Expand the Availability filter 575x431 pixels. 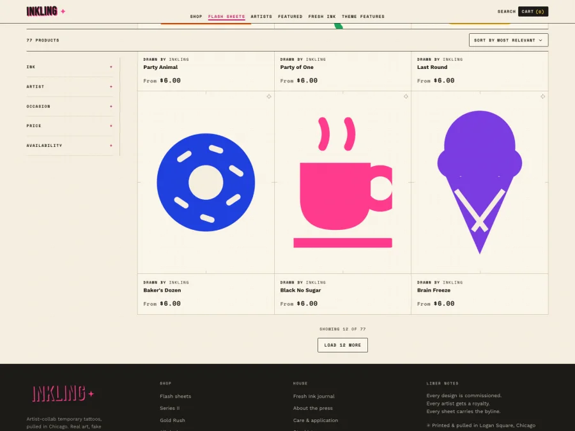point(70,146)
